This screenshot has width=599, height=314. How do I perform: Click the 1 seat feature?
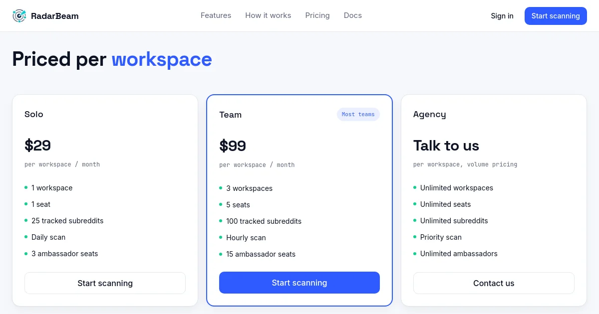41,204
